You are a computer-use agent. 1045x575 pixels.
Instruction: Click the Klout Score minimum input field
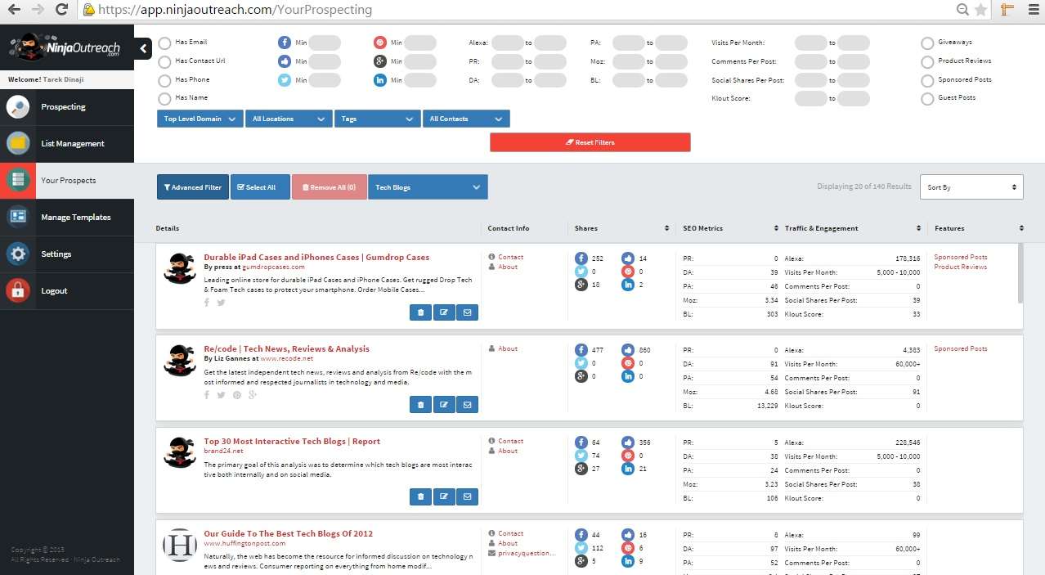(x=811, y=99)
